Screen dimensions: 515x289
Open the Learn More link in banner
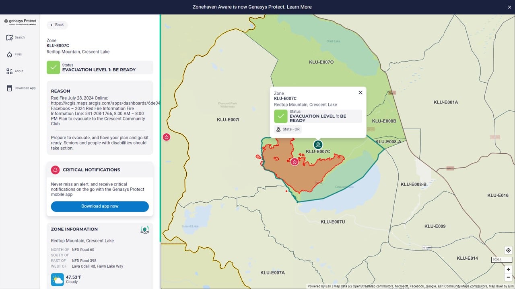299,7
